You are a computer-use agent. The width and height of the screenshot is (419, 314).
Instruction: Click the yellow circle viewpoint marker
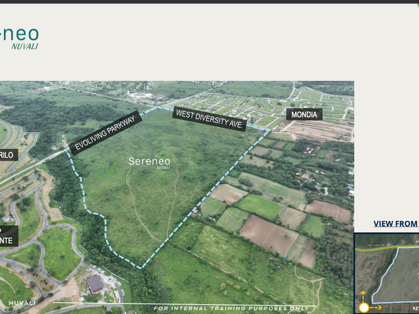[364, 308]
